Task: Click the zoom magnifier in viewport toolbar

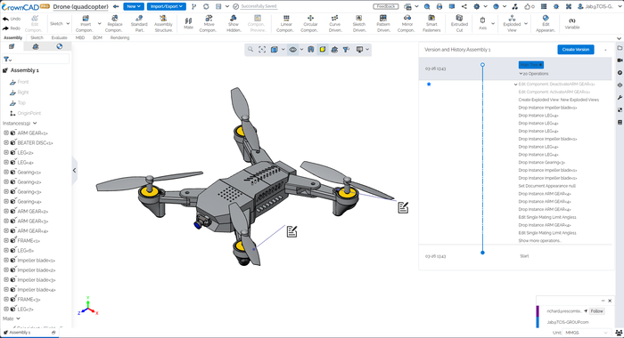Action: 250,49
